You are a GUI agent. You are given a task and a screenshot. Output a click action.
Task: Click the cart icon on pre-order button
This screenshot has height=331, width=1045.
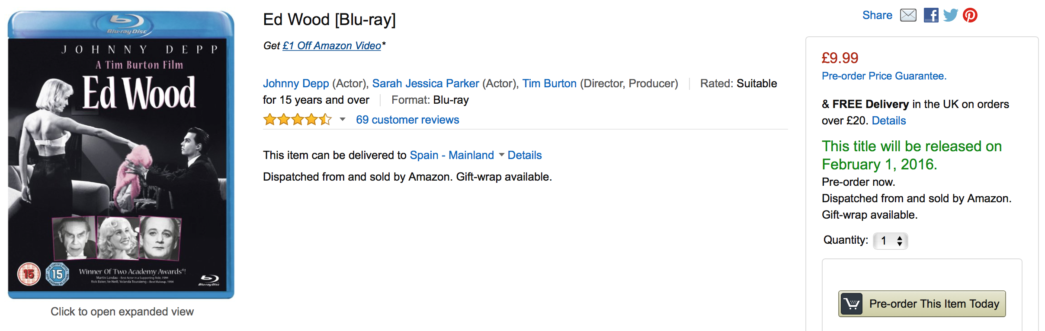[852, 304]
